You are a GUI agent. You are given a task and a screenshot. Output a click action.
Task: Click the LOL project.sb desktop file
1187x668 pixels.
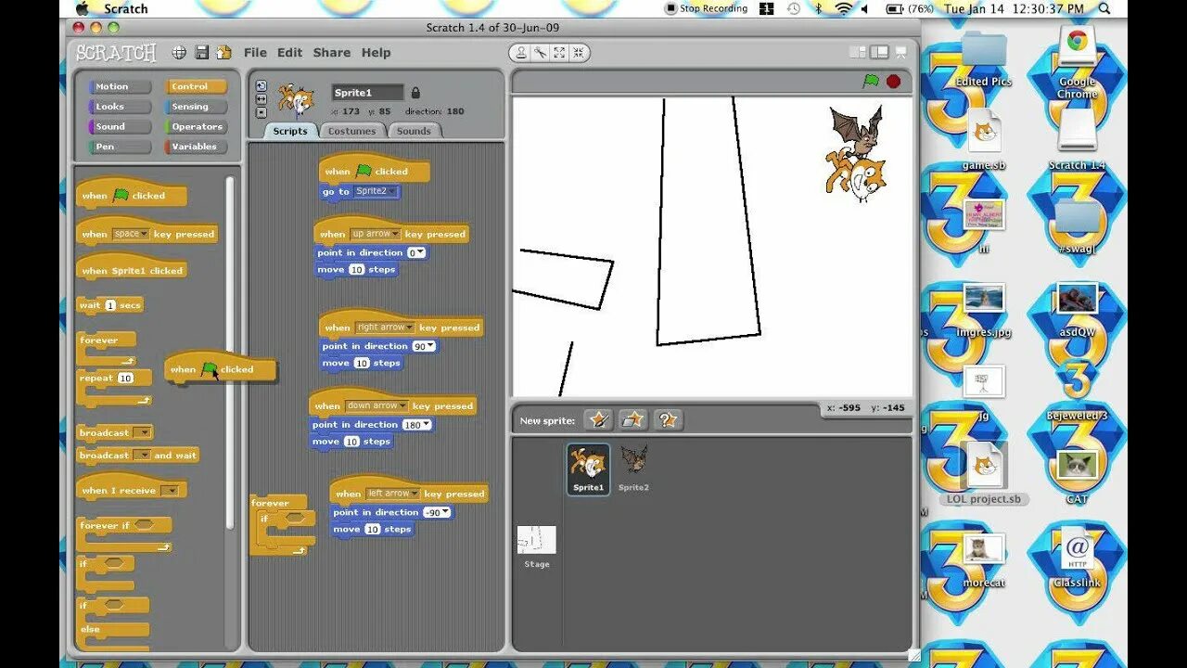(984, 473)
